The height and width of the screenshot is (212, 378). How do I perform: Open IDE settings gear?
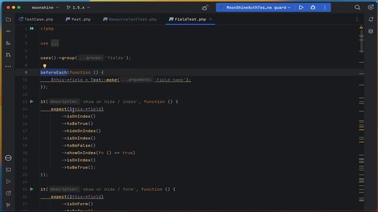click(370, 8)
